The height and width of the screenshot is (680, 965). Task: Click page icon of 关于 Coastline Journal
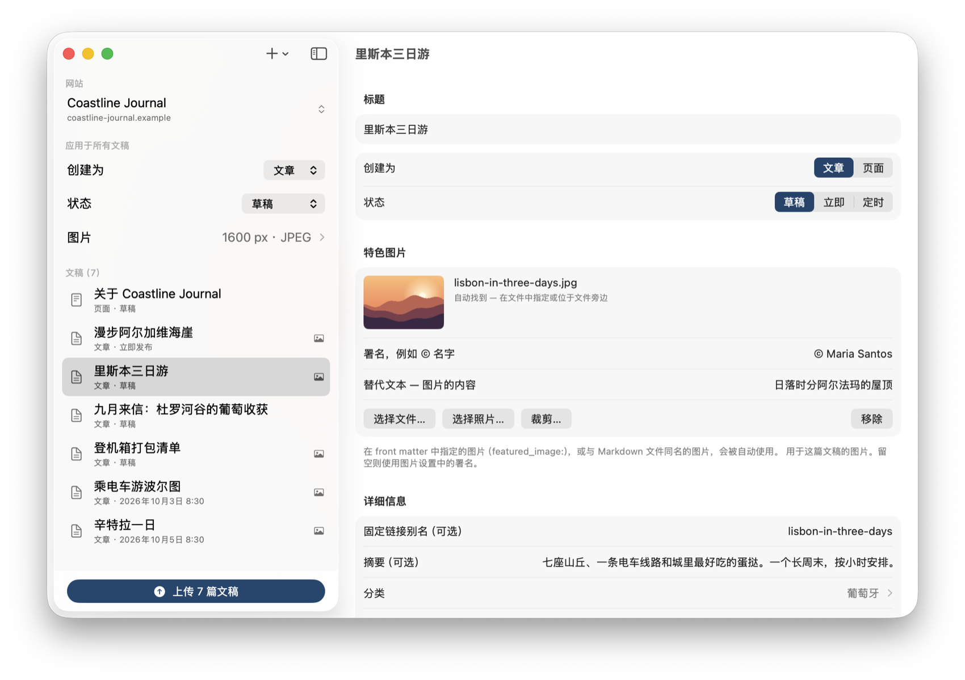(x=76, y=300)
